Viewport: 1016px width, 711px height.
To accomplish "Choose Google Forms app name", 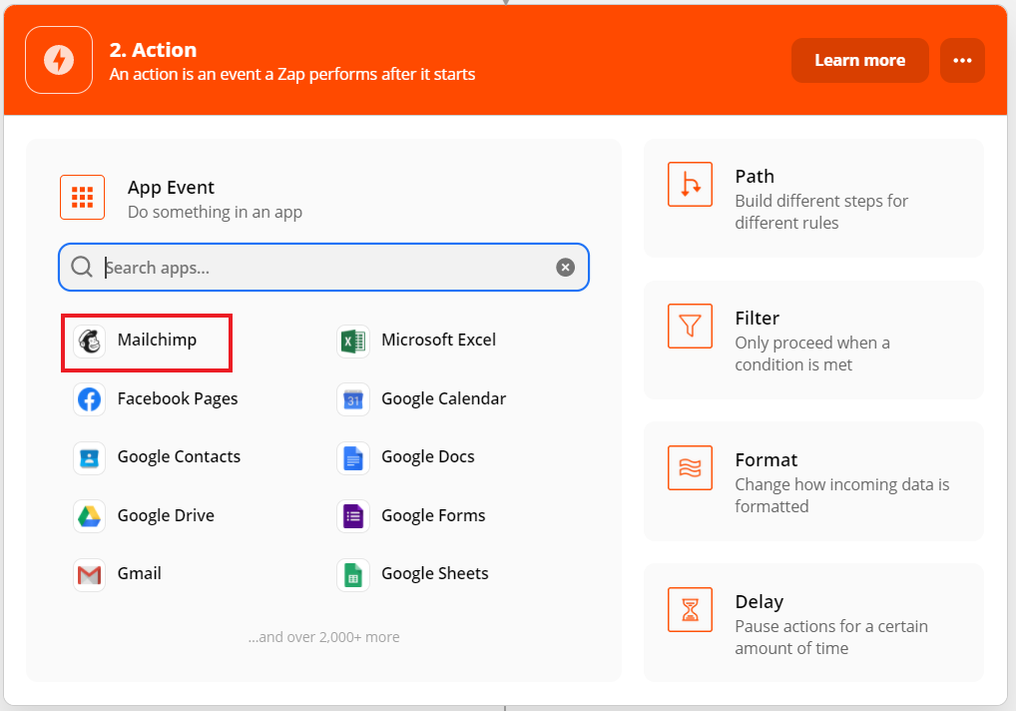I will point(433,515).
